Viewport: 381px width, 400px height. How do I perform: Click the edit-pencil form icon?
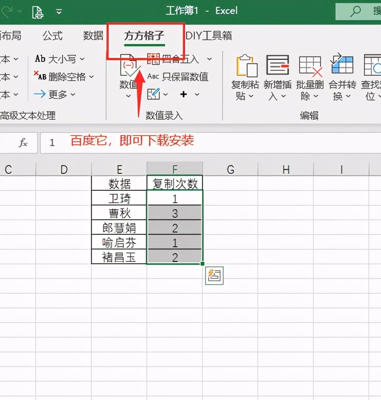pyautogui.click(x=153, y=94)
